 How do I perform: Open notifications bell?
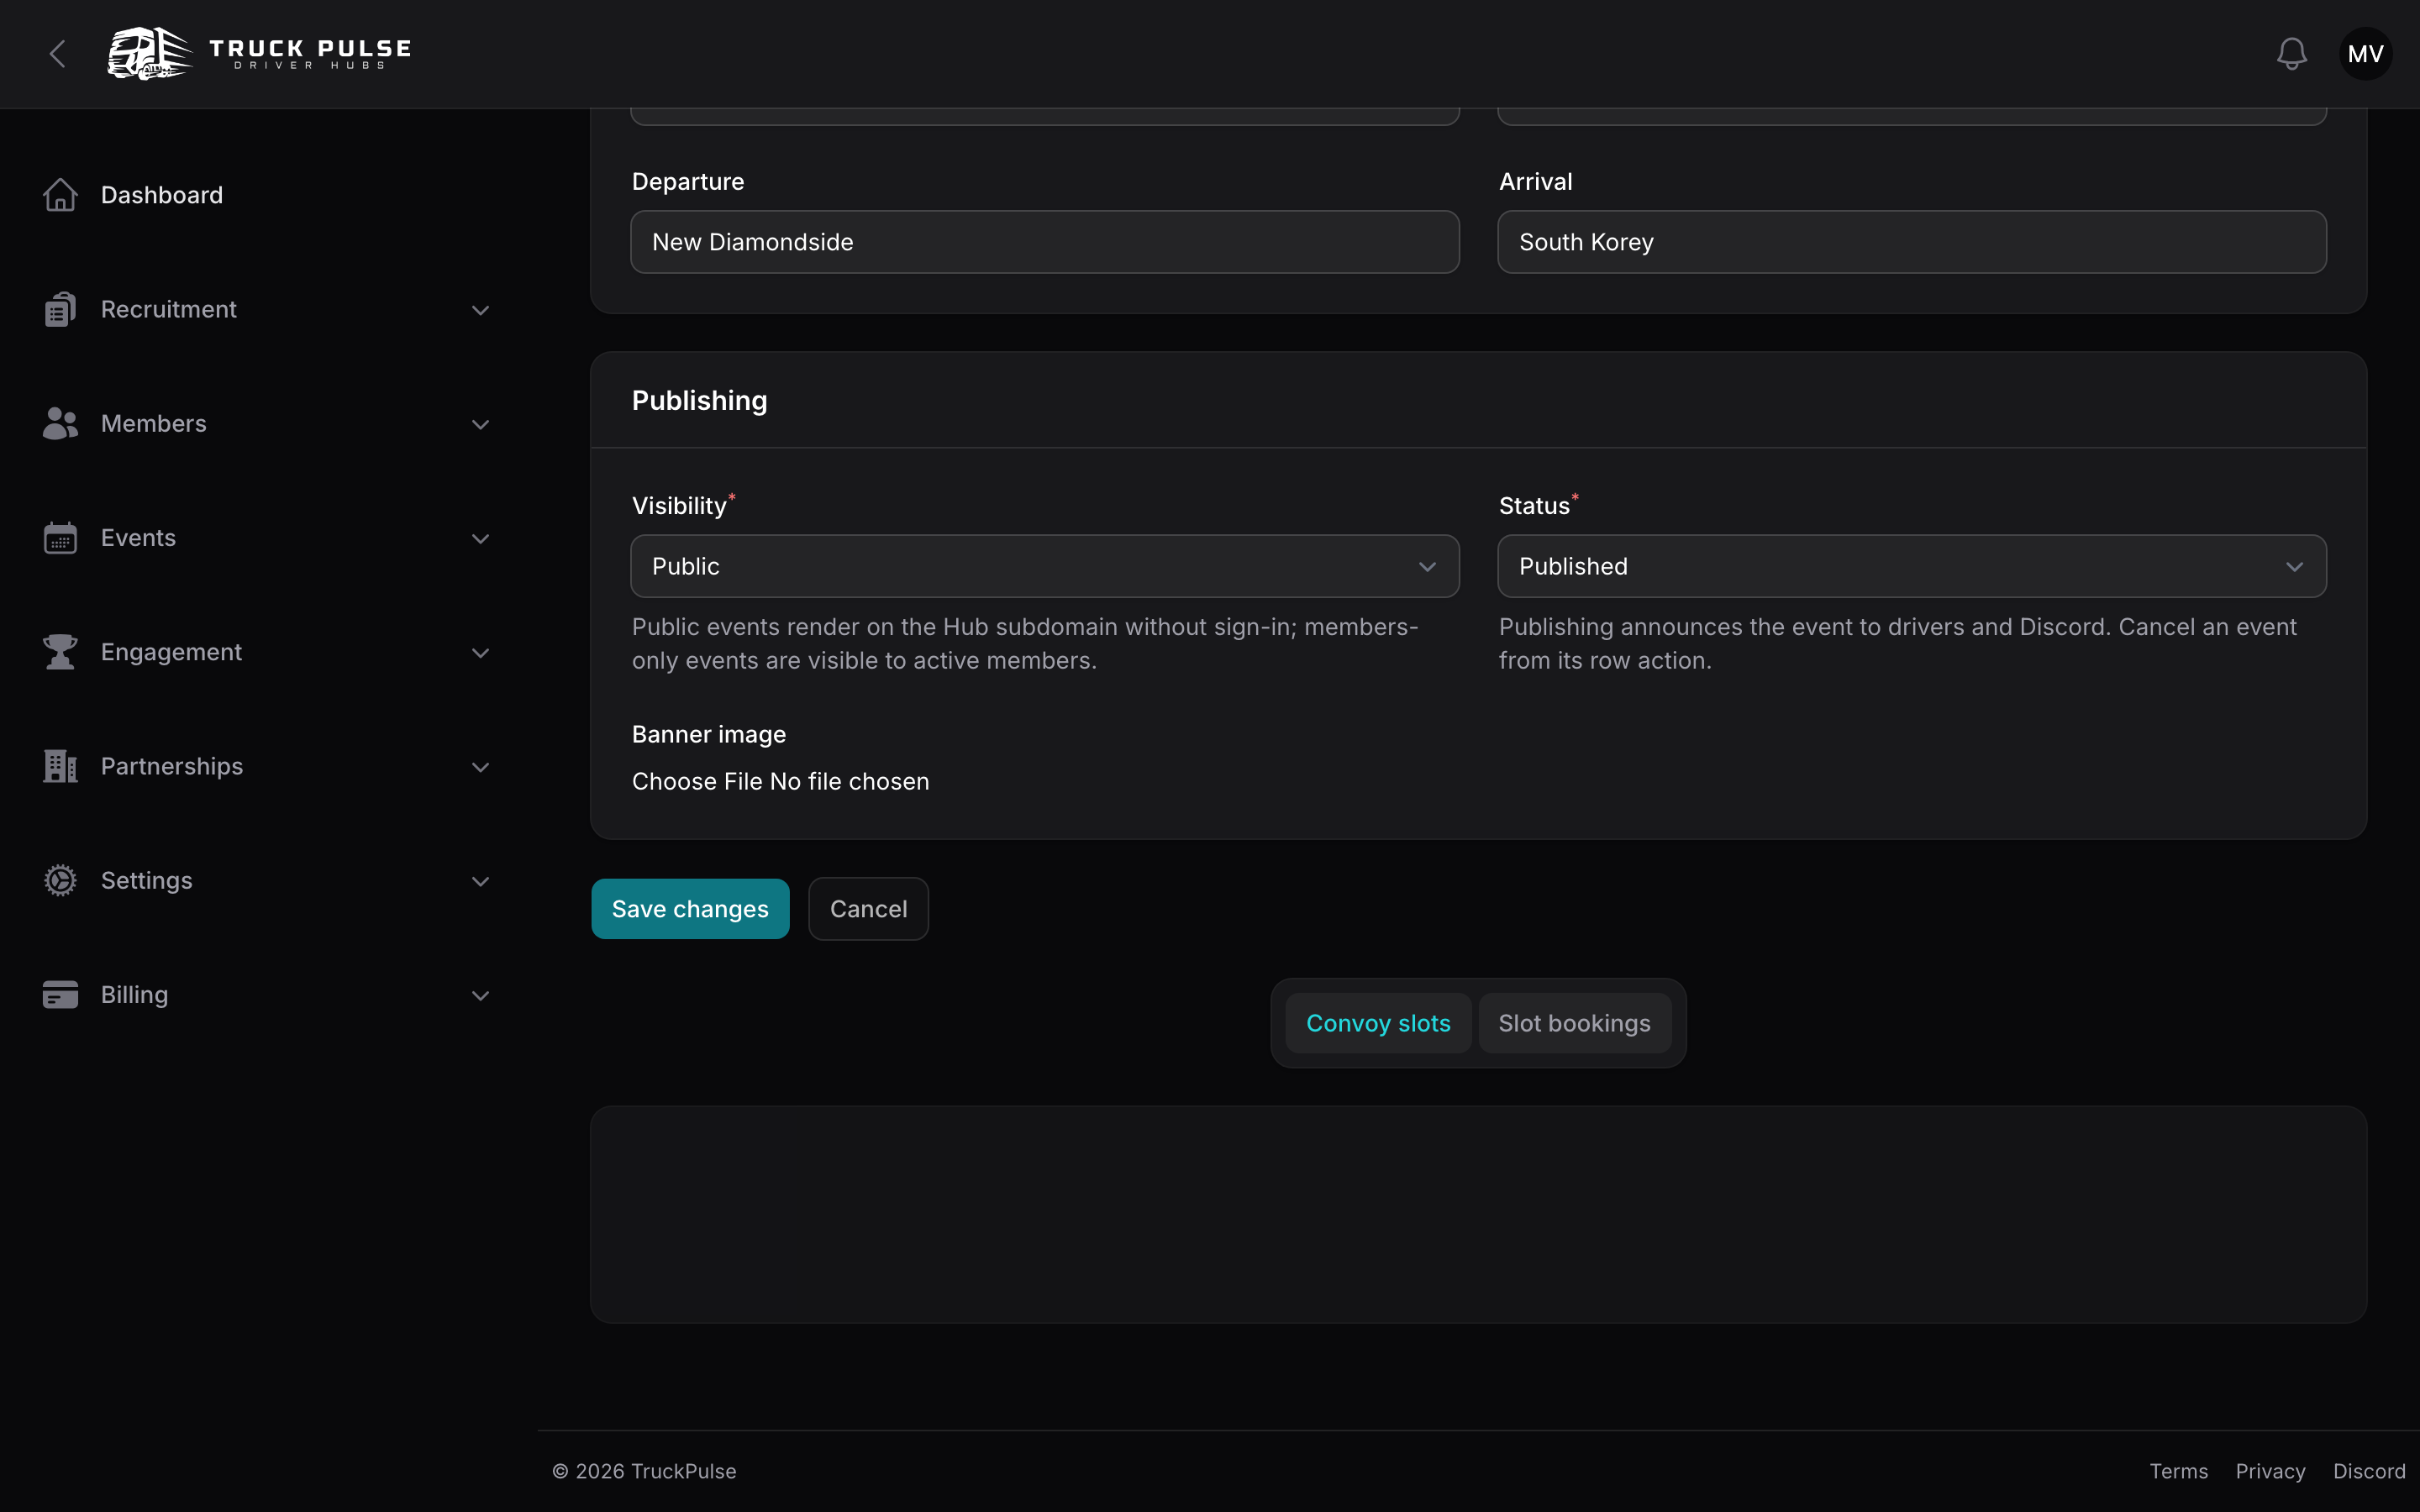[x=2291, y=54]
